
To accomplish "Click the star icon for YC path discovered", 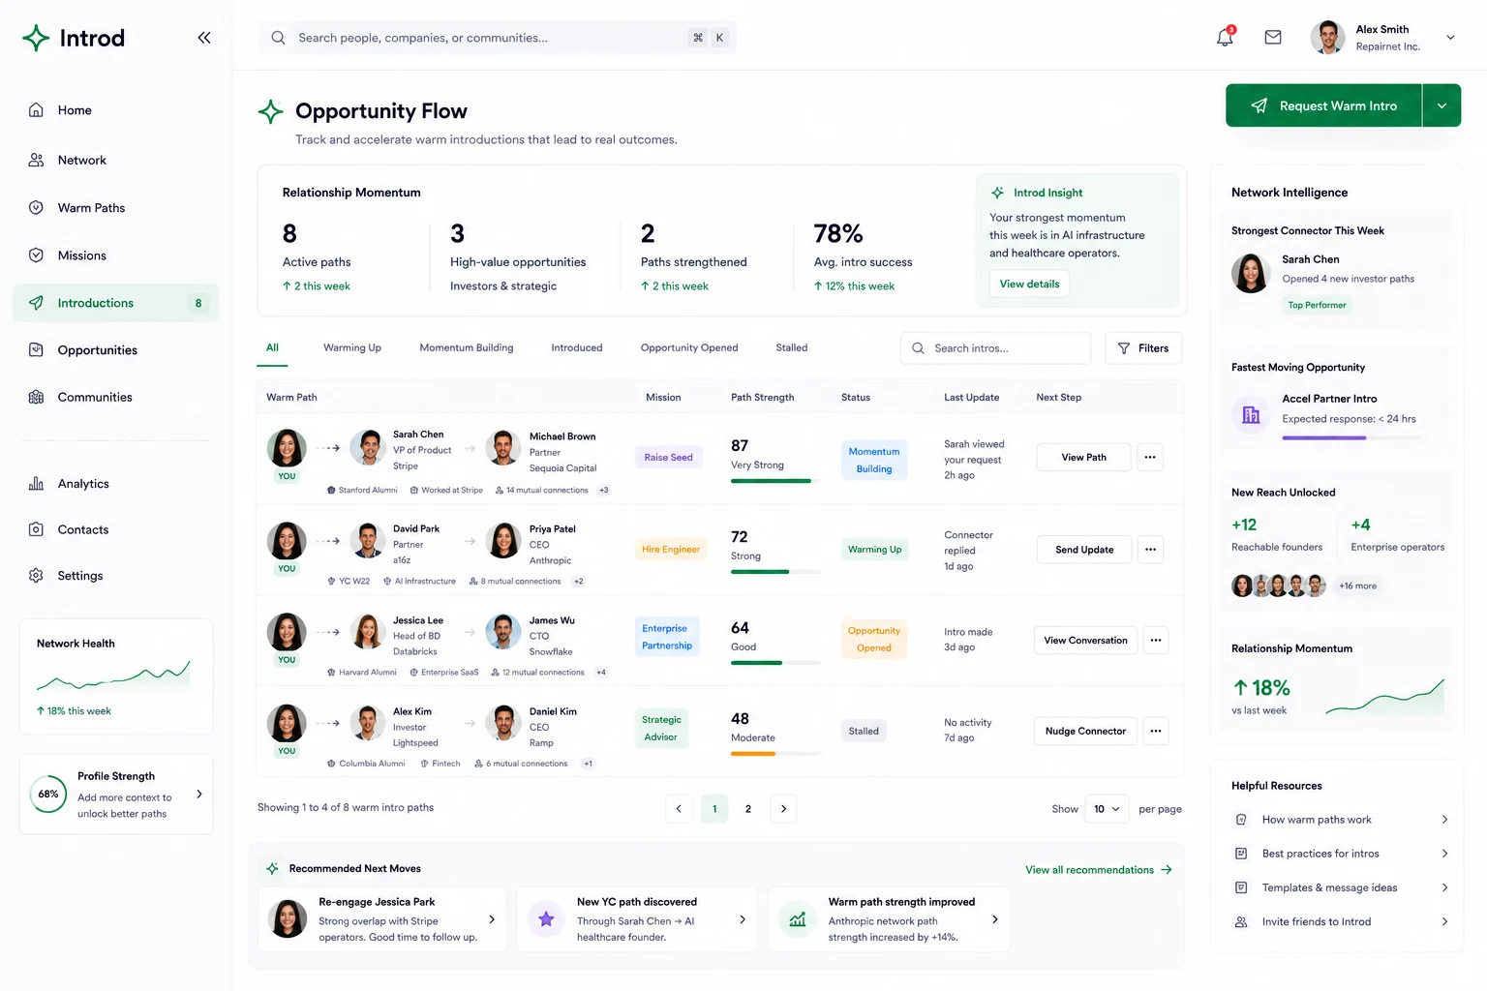I will tap(546, 919).
